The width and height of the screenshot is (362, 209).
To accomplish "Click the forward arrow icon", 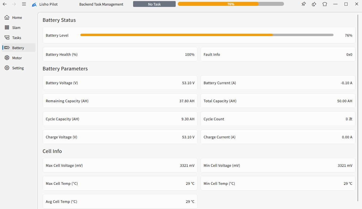I will (x=14, y=4).
